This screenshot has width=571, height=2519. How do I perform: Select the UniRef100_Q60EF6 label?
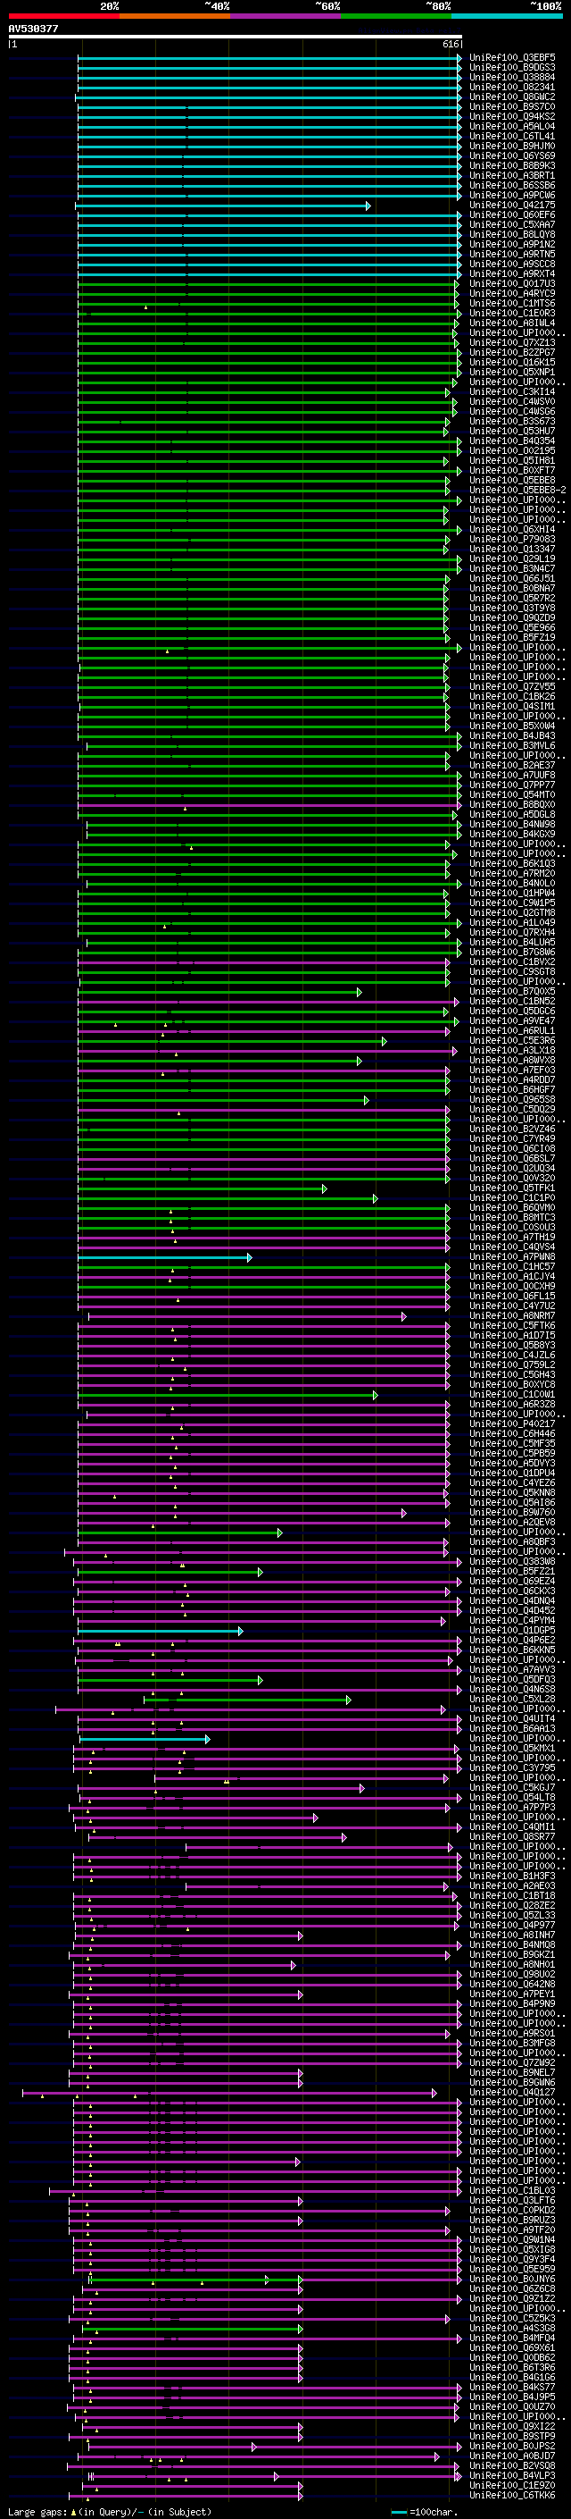point(512,215)
